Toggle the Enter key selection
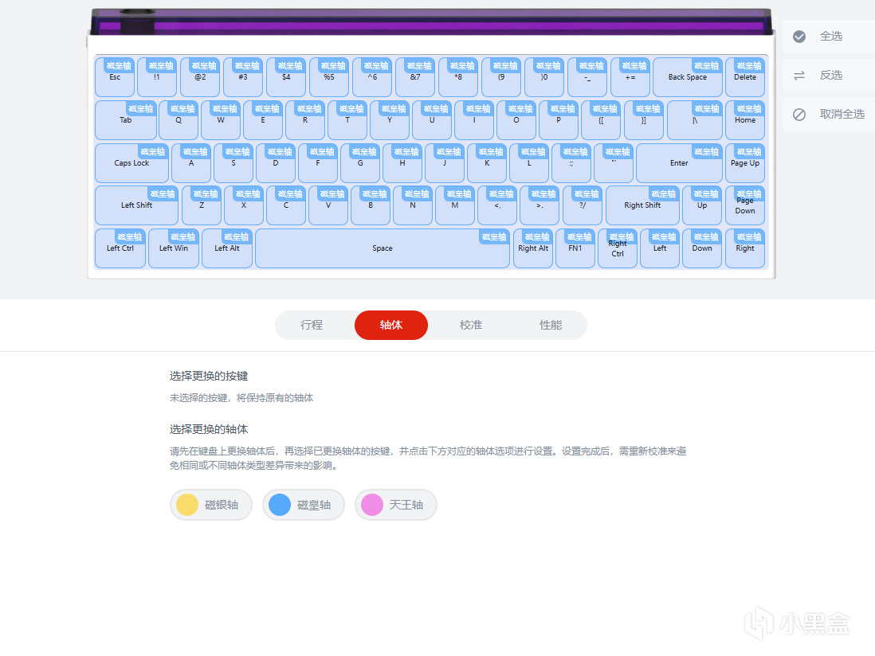Viewport: 875px width, 656px height. 679,162
